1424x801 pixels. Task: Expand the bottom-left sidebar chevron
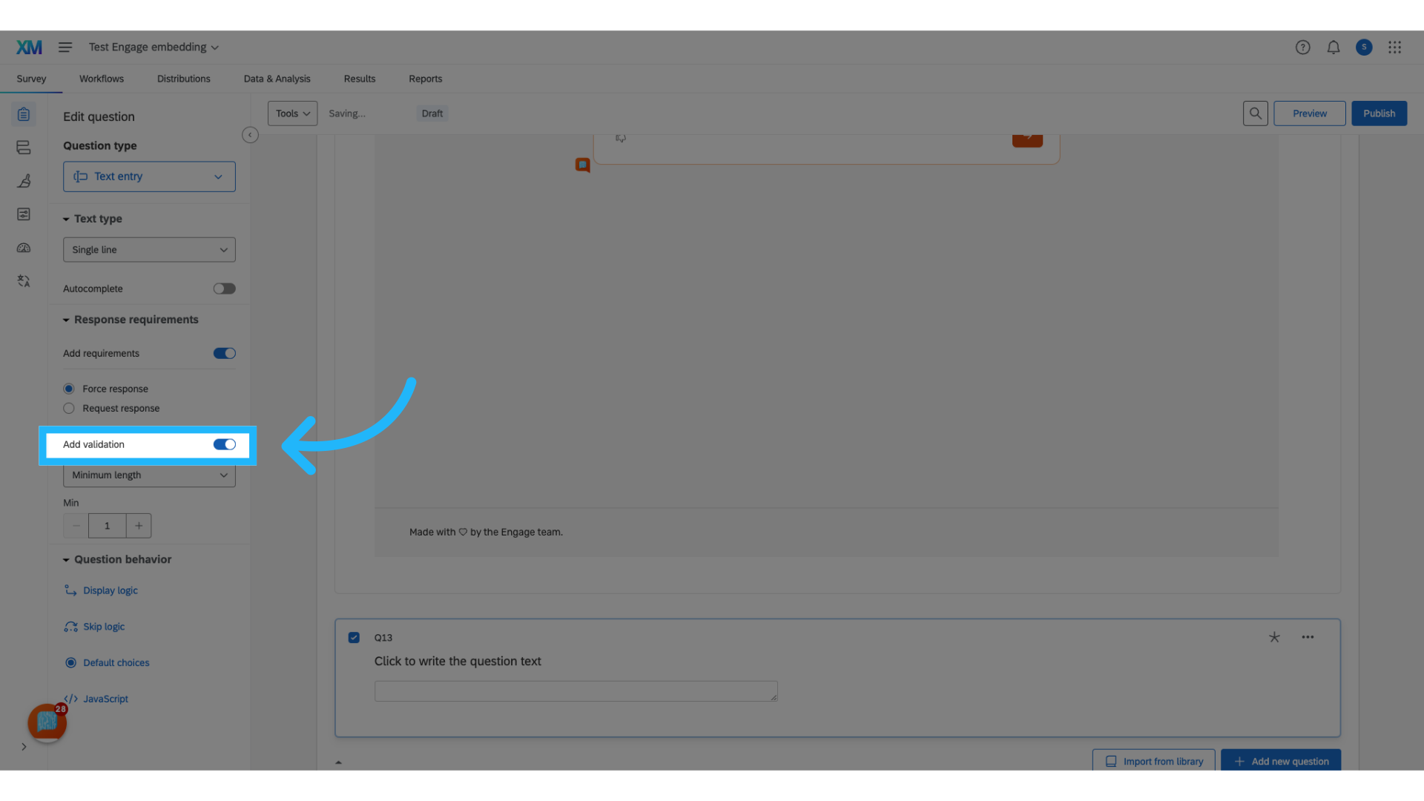pyautogui.click(x=24, y=747)
